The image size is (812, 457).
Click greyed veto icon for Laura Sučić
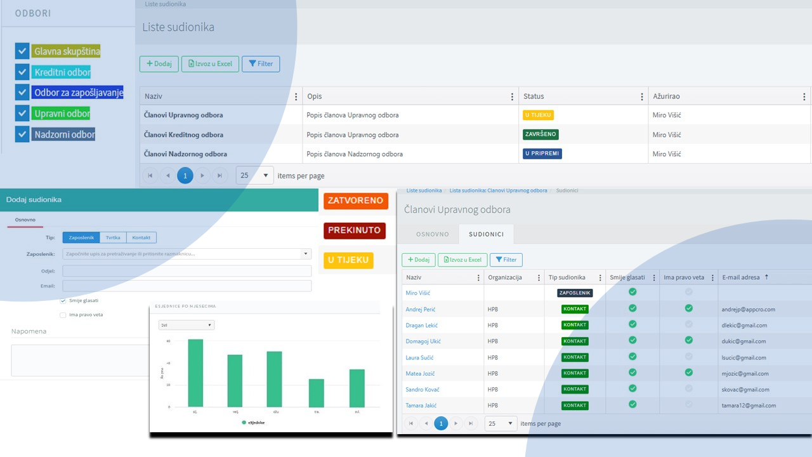click(x=689, y=357)
